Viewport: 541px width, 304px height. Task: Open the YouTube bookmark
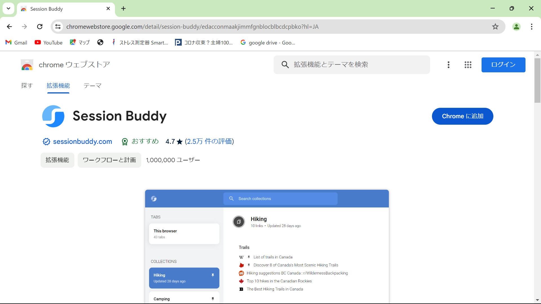[x=48, y=43]
